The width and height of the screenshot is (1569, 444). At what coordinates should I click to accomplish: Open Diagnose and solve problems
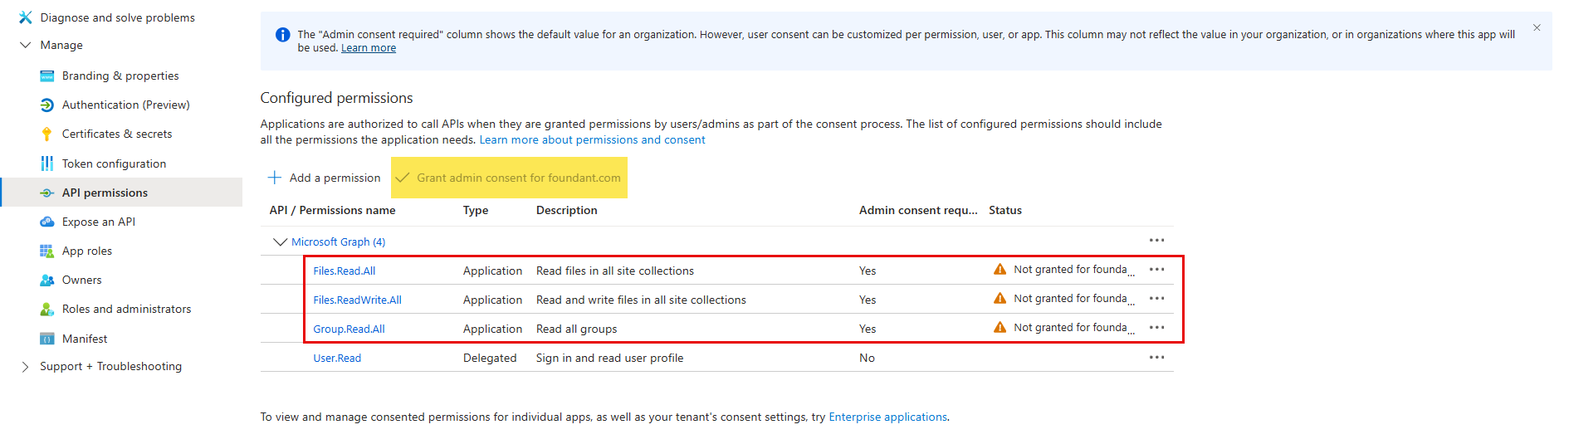coord(117,17)
